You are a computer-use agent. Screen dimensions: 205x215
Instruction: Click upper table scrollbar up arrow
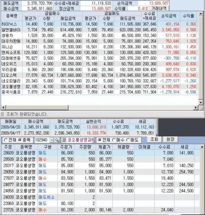(x=201, y=14)
